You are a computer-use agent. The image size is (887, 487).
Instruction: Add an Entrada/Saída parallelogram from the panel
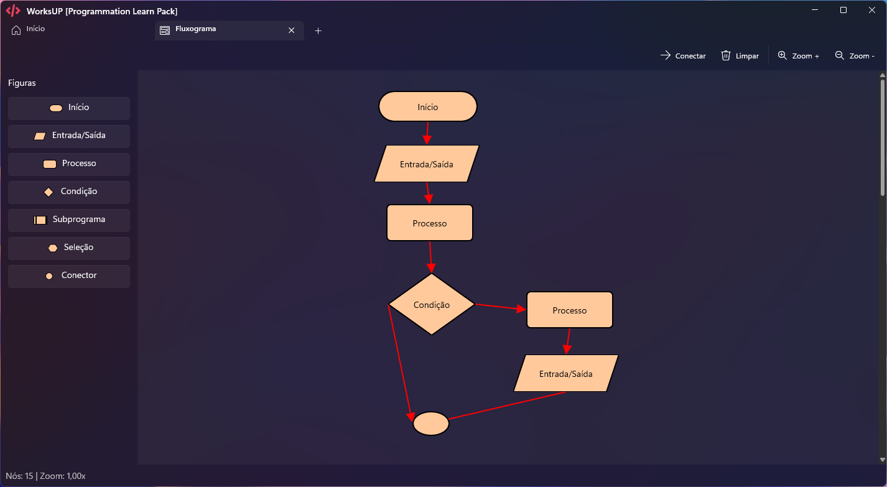pos(69,136)
